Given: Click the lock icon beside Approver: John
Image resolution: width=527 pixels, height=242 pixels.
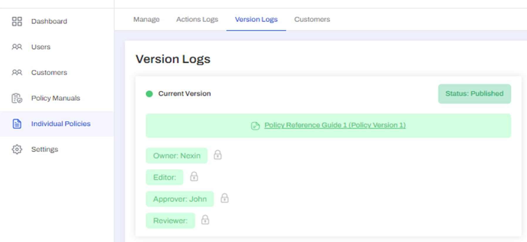Looking at the screenshot, I should (x=224, y=198).
